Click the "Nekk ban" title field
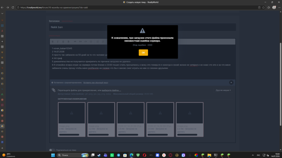This screenshot has height=158, width=282. (x=142, y=27)
